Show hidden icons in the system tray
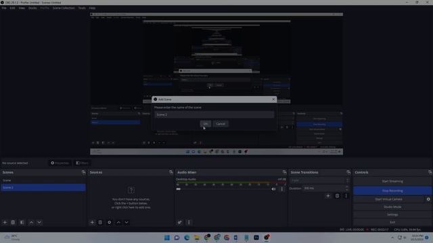 point(392,238)
